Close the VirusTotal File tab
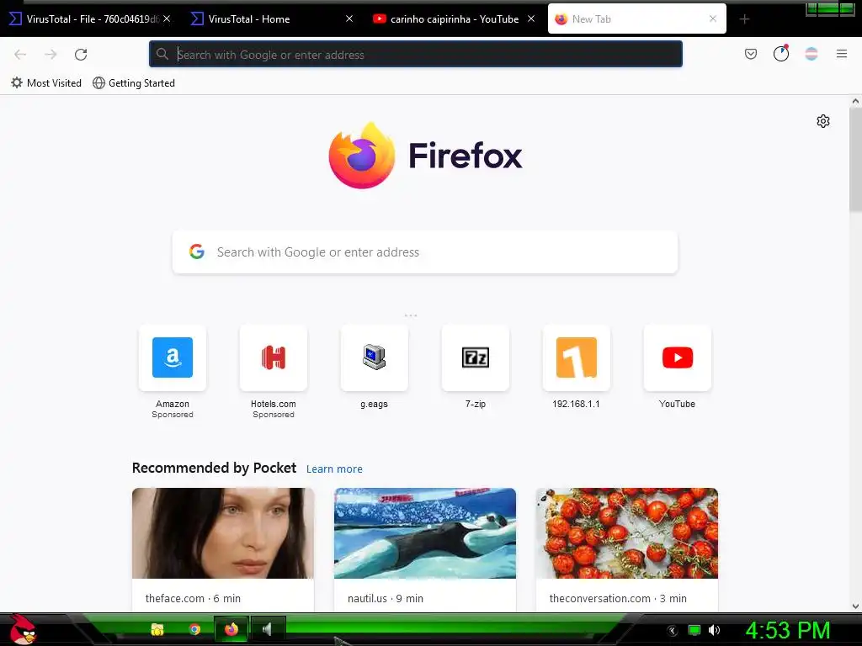This screenshot has width=862, height=646. 167,19
